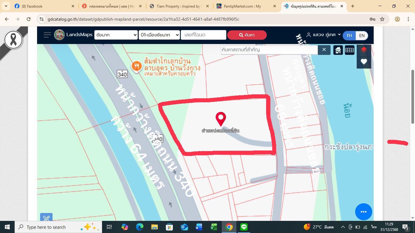Click the เลขที่โฉนด title deed input field
This screenshot has height=233, width=415.
point(203,35)
